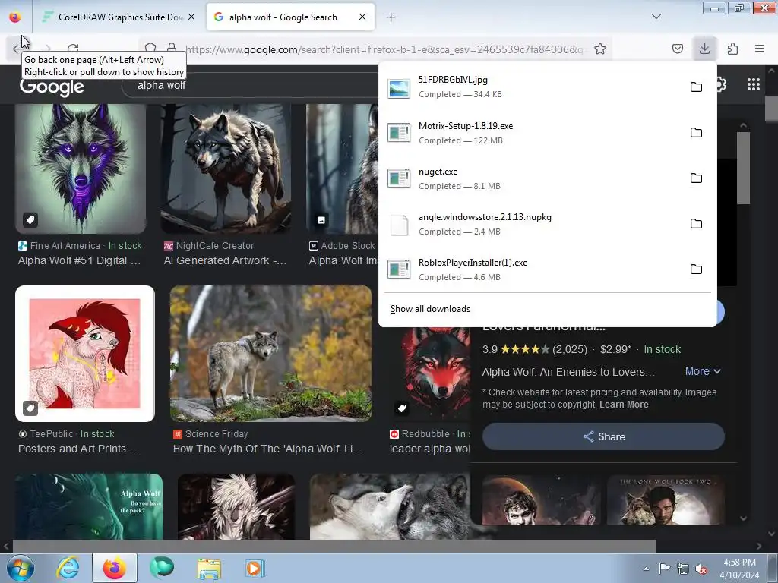Click the 51FDRBGbIVL.jpg file icon

[399, 88]
